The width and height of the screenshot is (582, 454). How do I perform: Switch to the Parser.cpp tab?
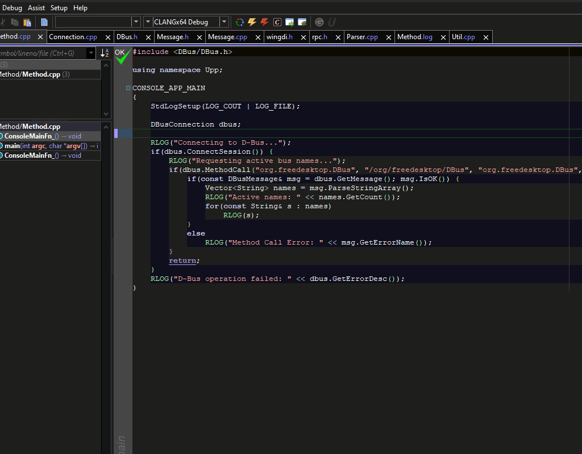(x=362, y=37)
